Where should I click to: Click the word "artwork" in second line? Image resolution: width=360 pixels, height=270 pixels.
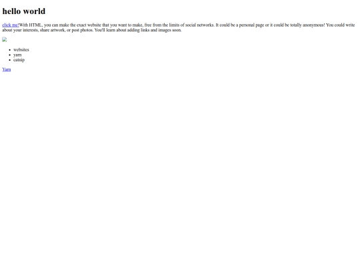click(58, 30)
